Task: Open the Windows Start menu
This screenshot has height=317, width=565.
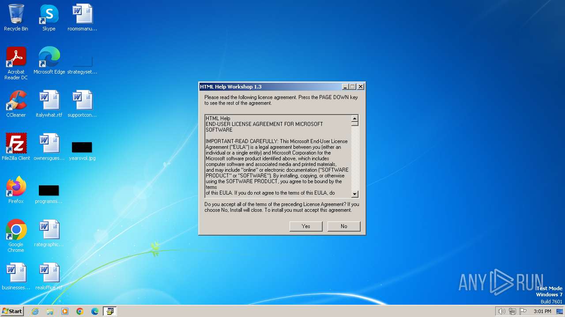Action: [12, 311]
